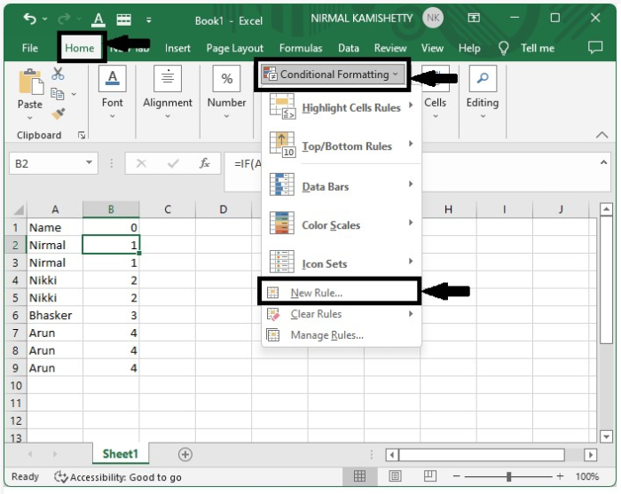Switch to Page Layout view icon
The width and height of the screenshot is (621, 494).
click(x=395, y=476)
